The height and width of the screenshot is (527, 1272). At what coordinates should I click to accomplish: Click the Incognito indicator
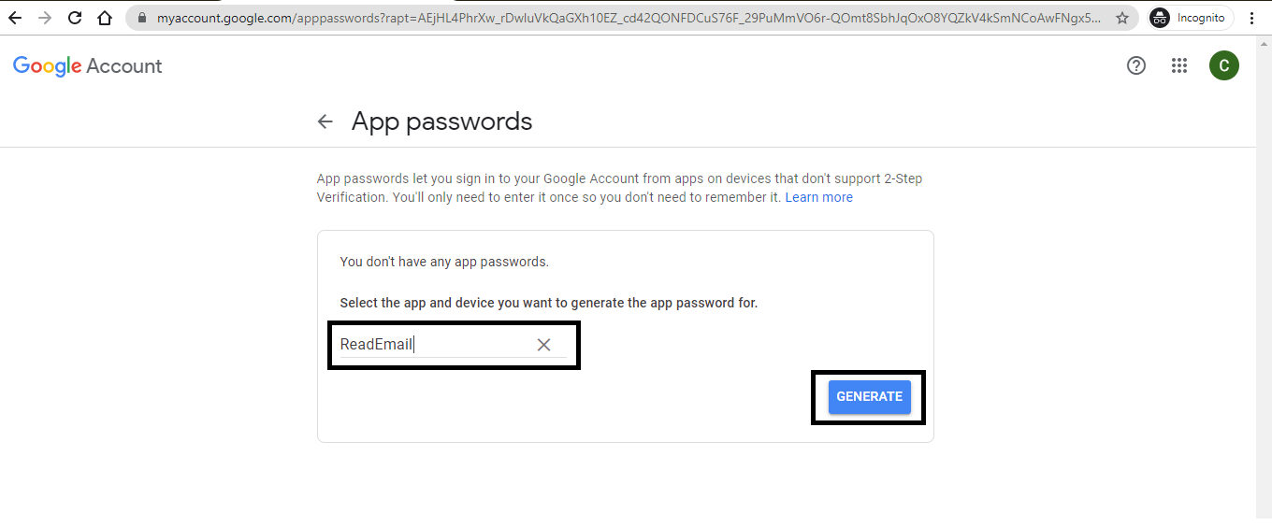tap(1191, 18)
